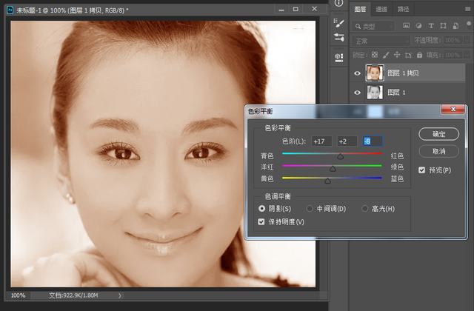The width and height of the screenshot is (474, 311).
Task: Click the Photoshop document icon in title bar
Action: [x=10, y=10]
